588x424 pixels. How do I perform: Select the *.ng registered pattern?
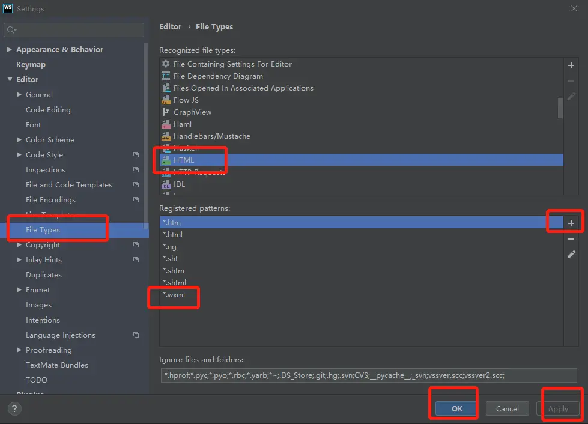(361, 247)
